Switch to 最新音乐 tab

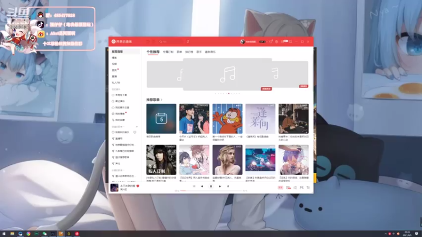[x=210, y=52]
